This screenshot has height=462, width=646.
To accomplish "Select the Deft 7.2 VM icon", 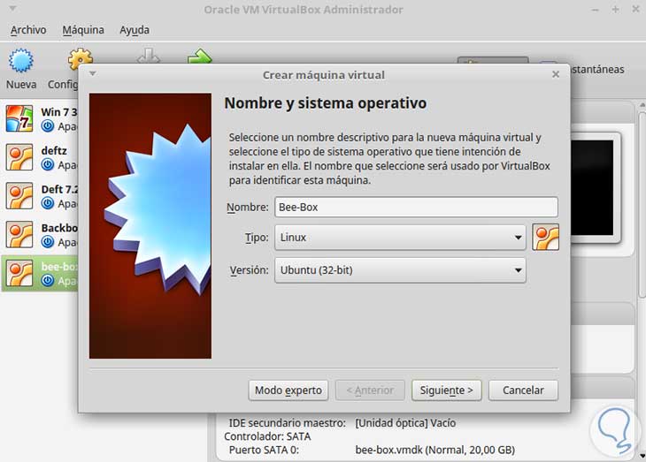I will 19,196.
